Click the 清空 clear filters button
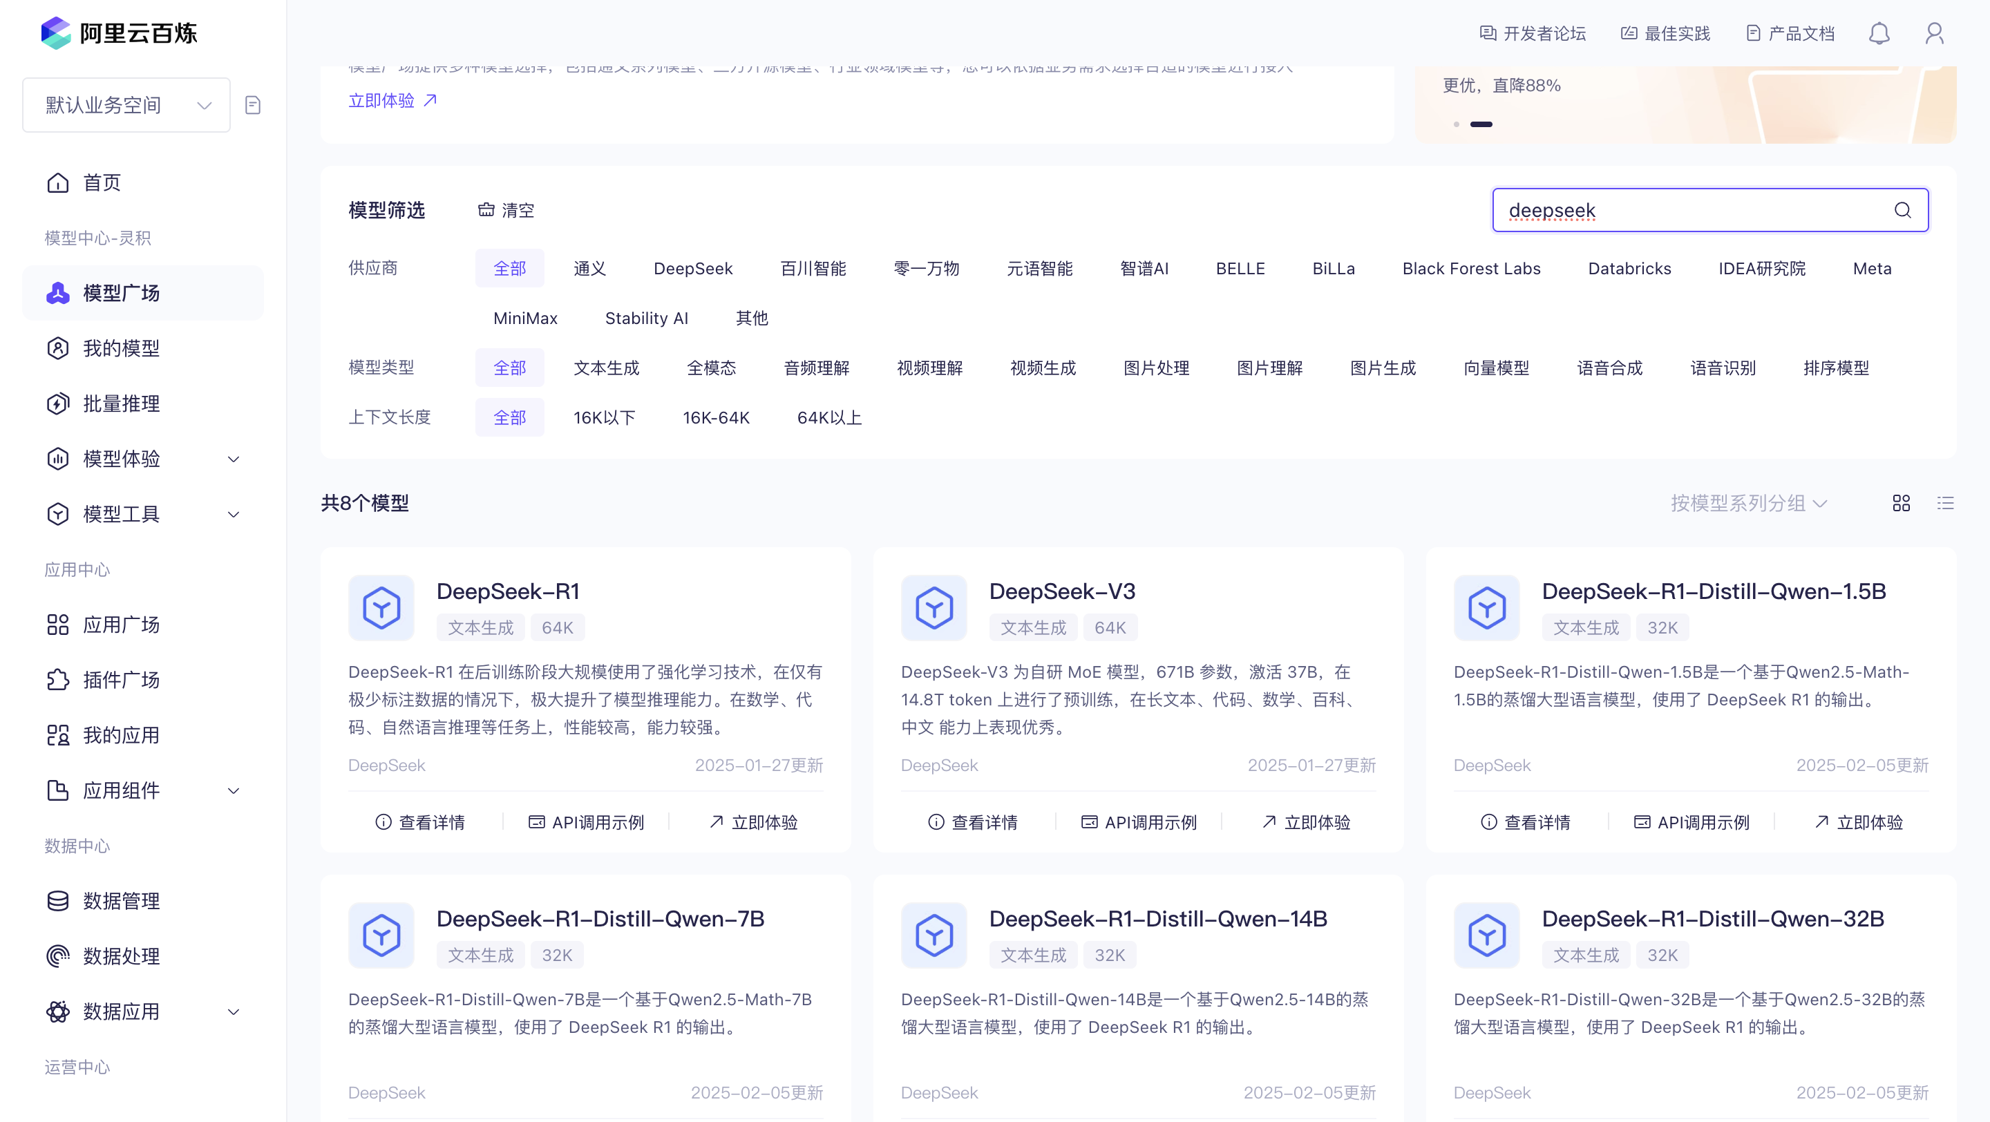Viewport: 1990px width, 1122px height. 506,210
